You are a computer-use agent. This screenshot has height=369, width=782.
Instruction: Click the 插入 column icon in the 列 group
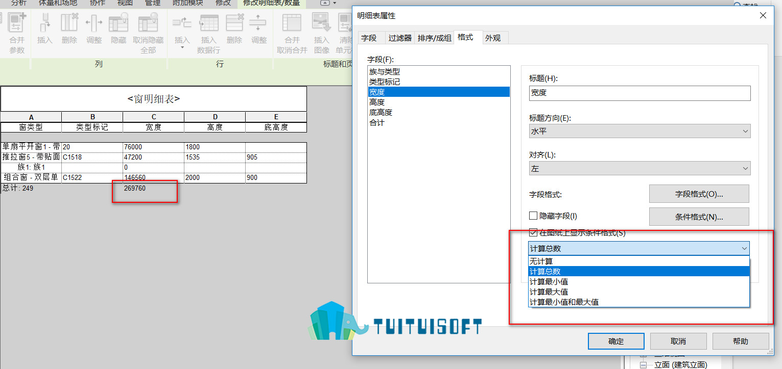[x=45, y=22]
